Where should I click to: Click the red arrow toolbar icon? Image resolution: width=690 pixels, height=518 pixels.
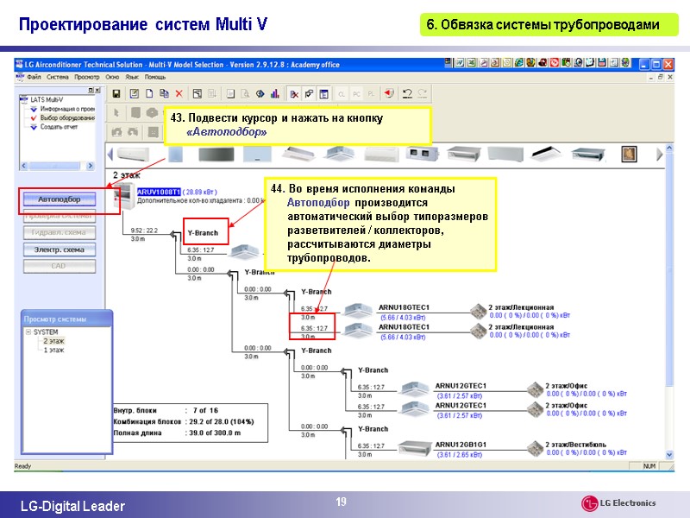point(389,94)
